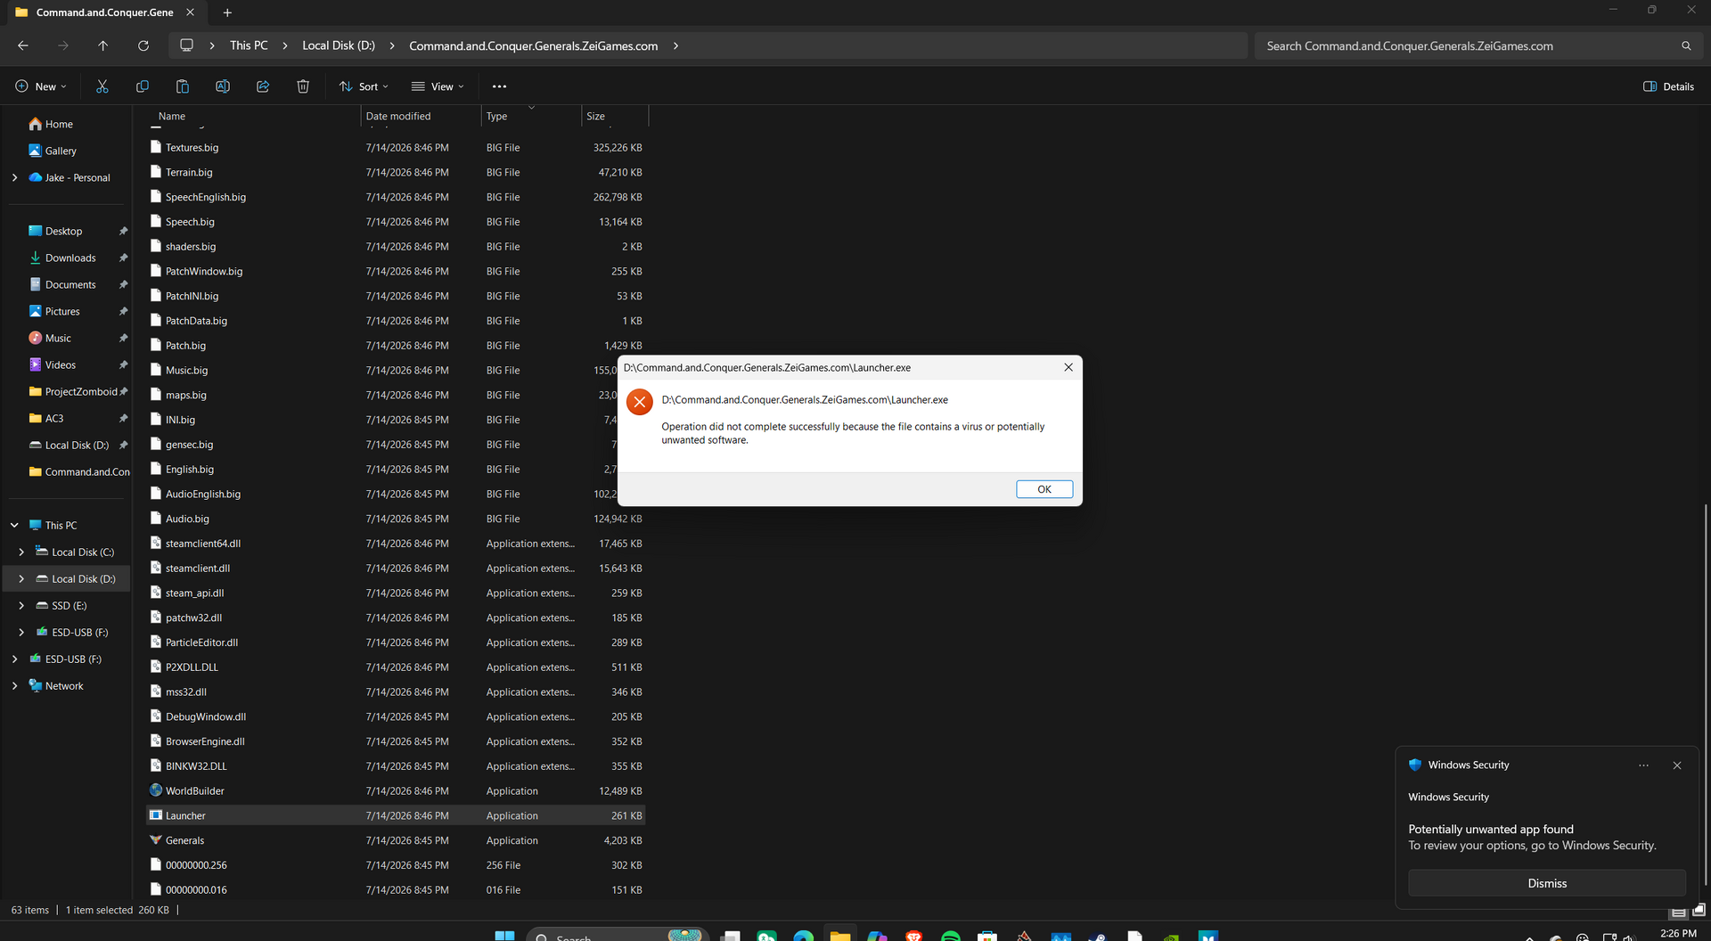1711x941 pixels.
Task: Expand chevron after Local Disk (D:) breadcrumb
Action: (392, 45)
